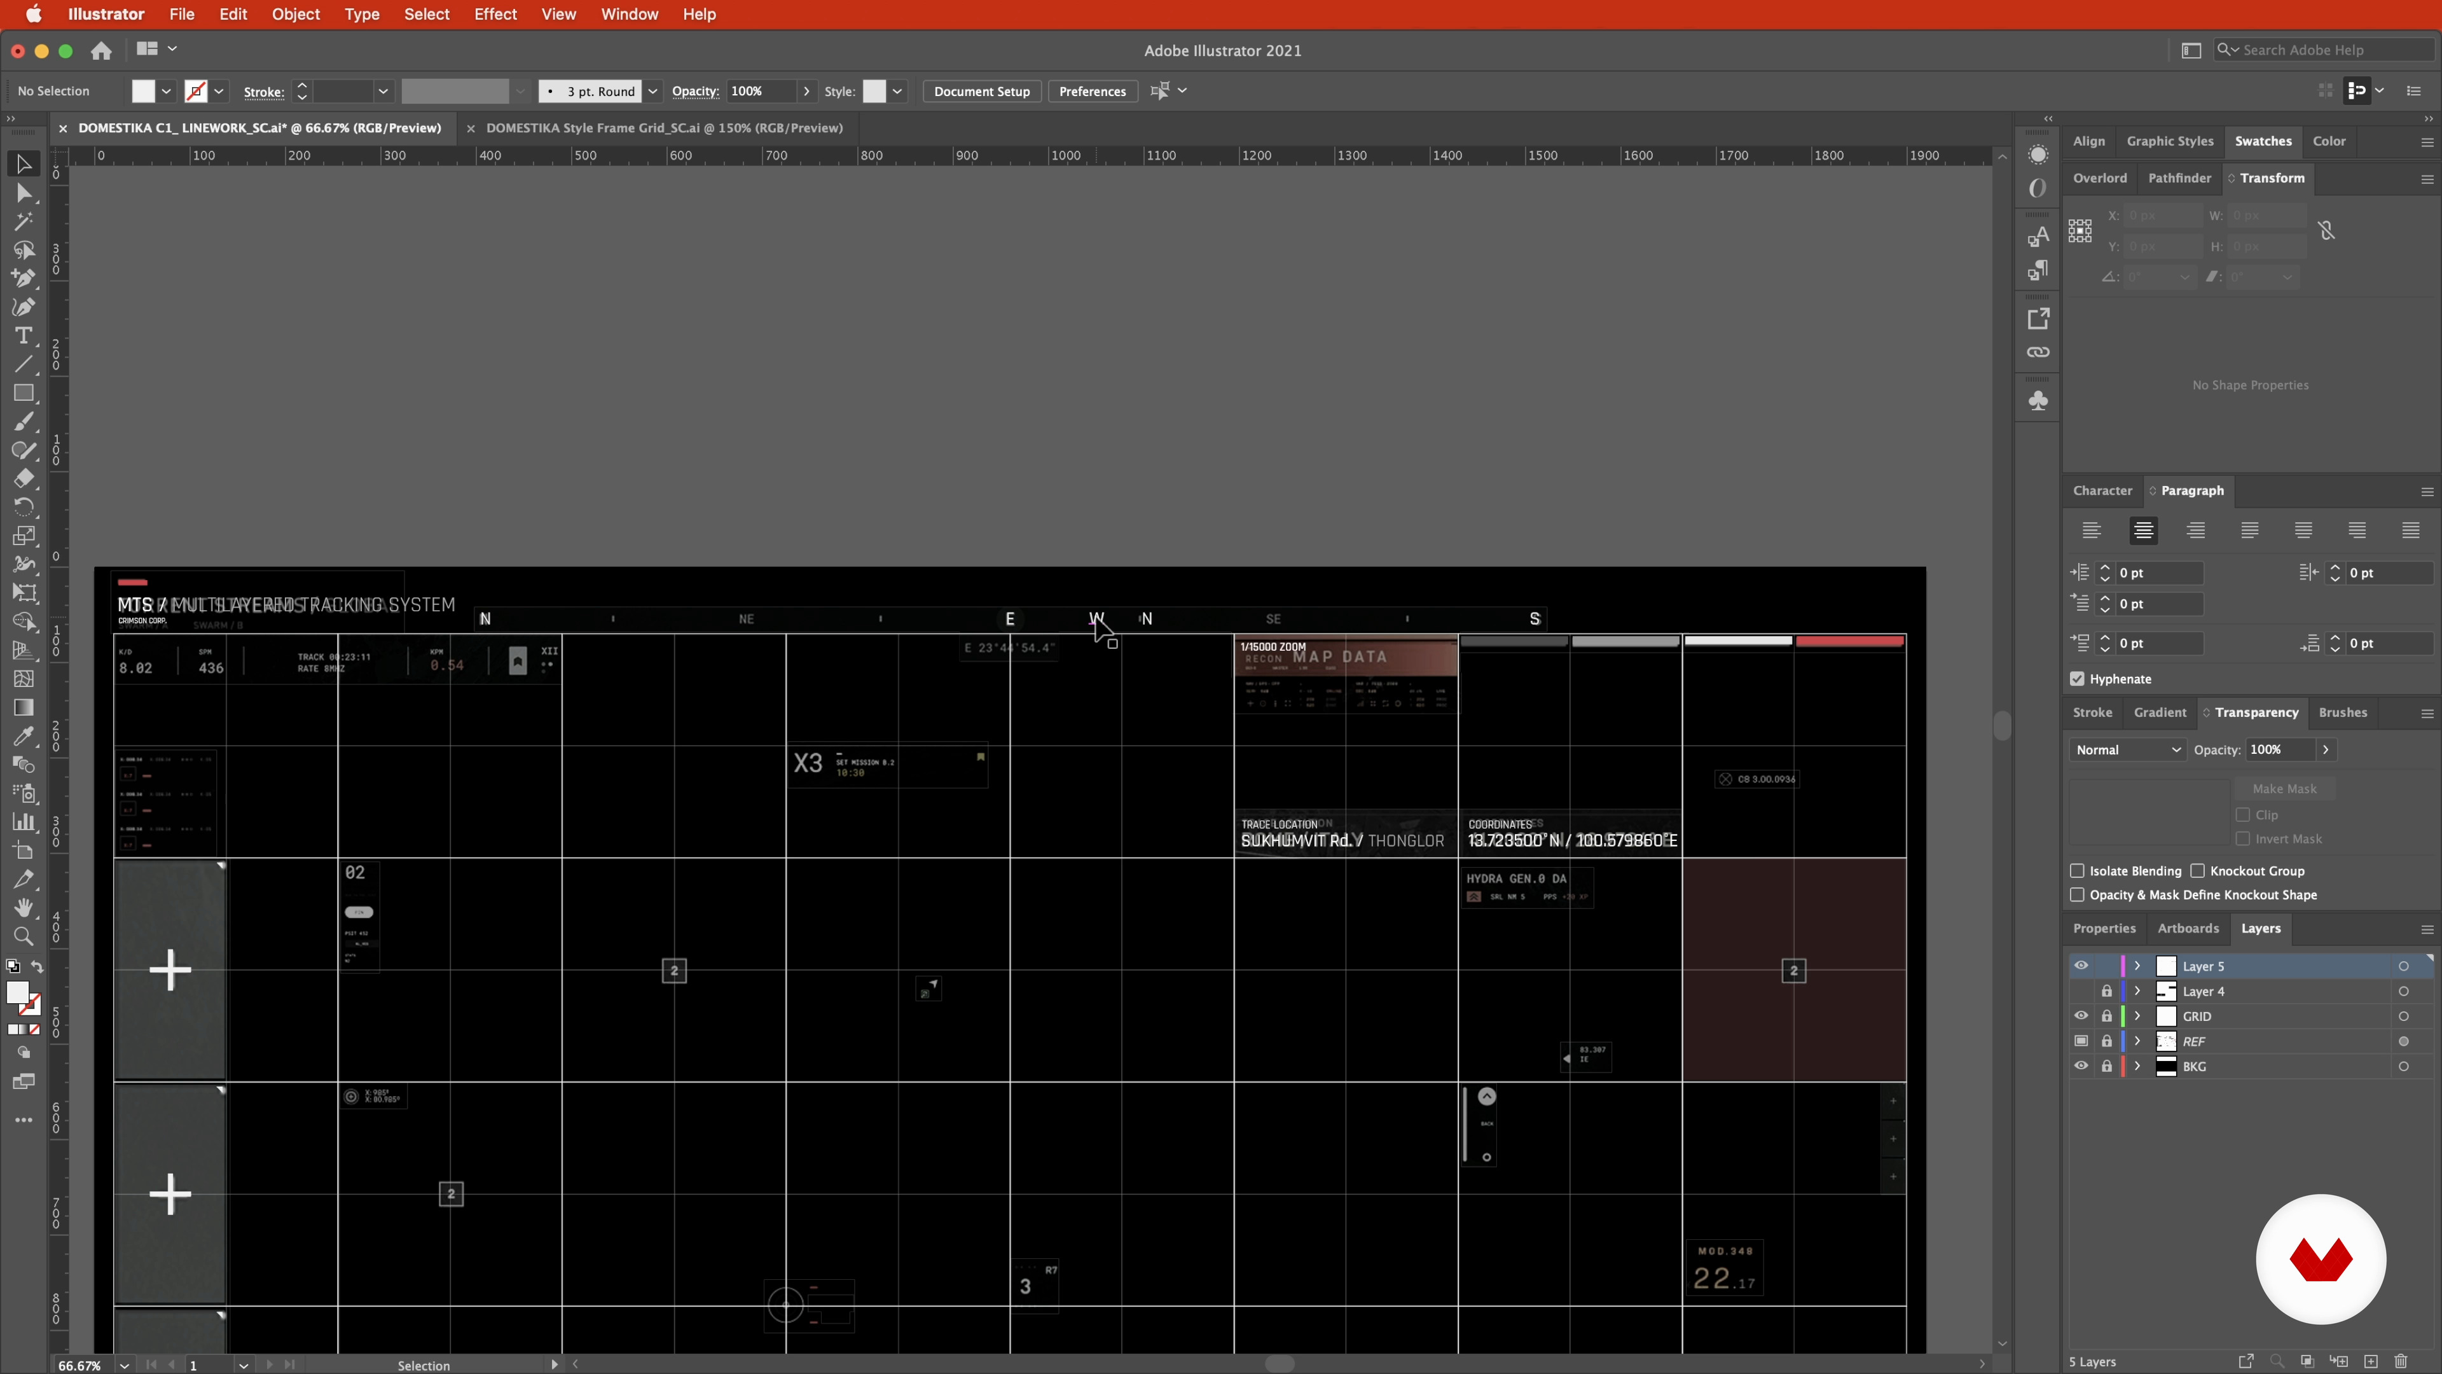The height and width of the screenshot is (1374, 2442).
Task: Expand the BKG layer tree
Action: click(2137, 1066)
